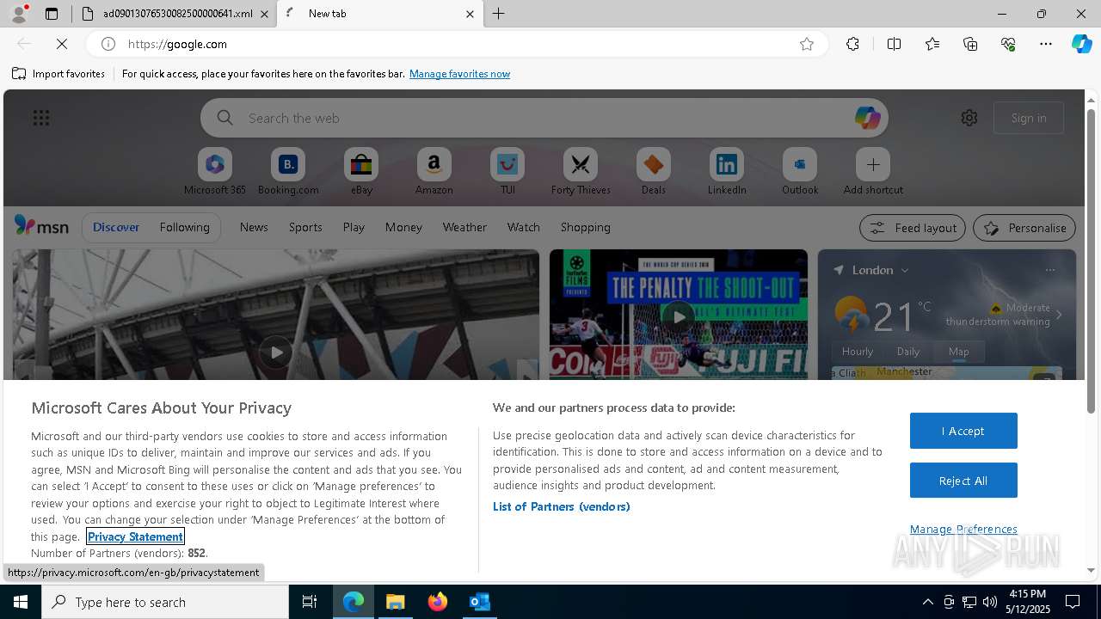Open the Manage Preferences link
Image resolution: width=1101 pixels, height=619 pixels.
coord(963,529)
